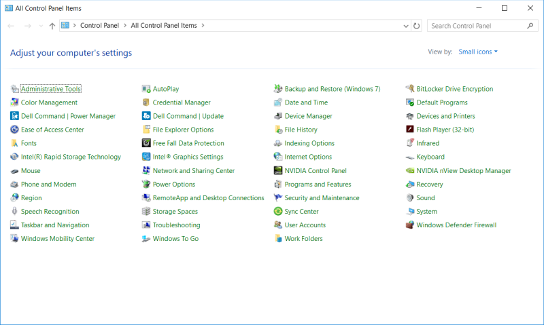544x325 pixels.
Task: Open the Recovery link
Action: pyautogui.click(x=430, y=185)
